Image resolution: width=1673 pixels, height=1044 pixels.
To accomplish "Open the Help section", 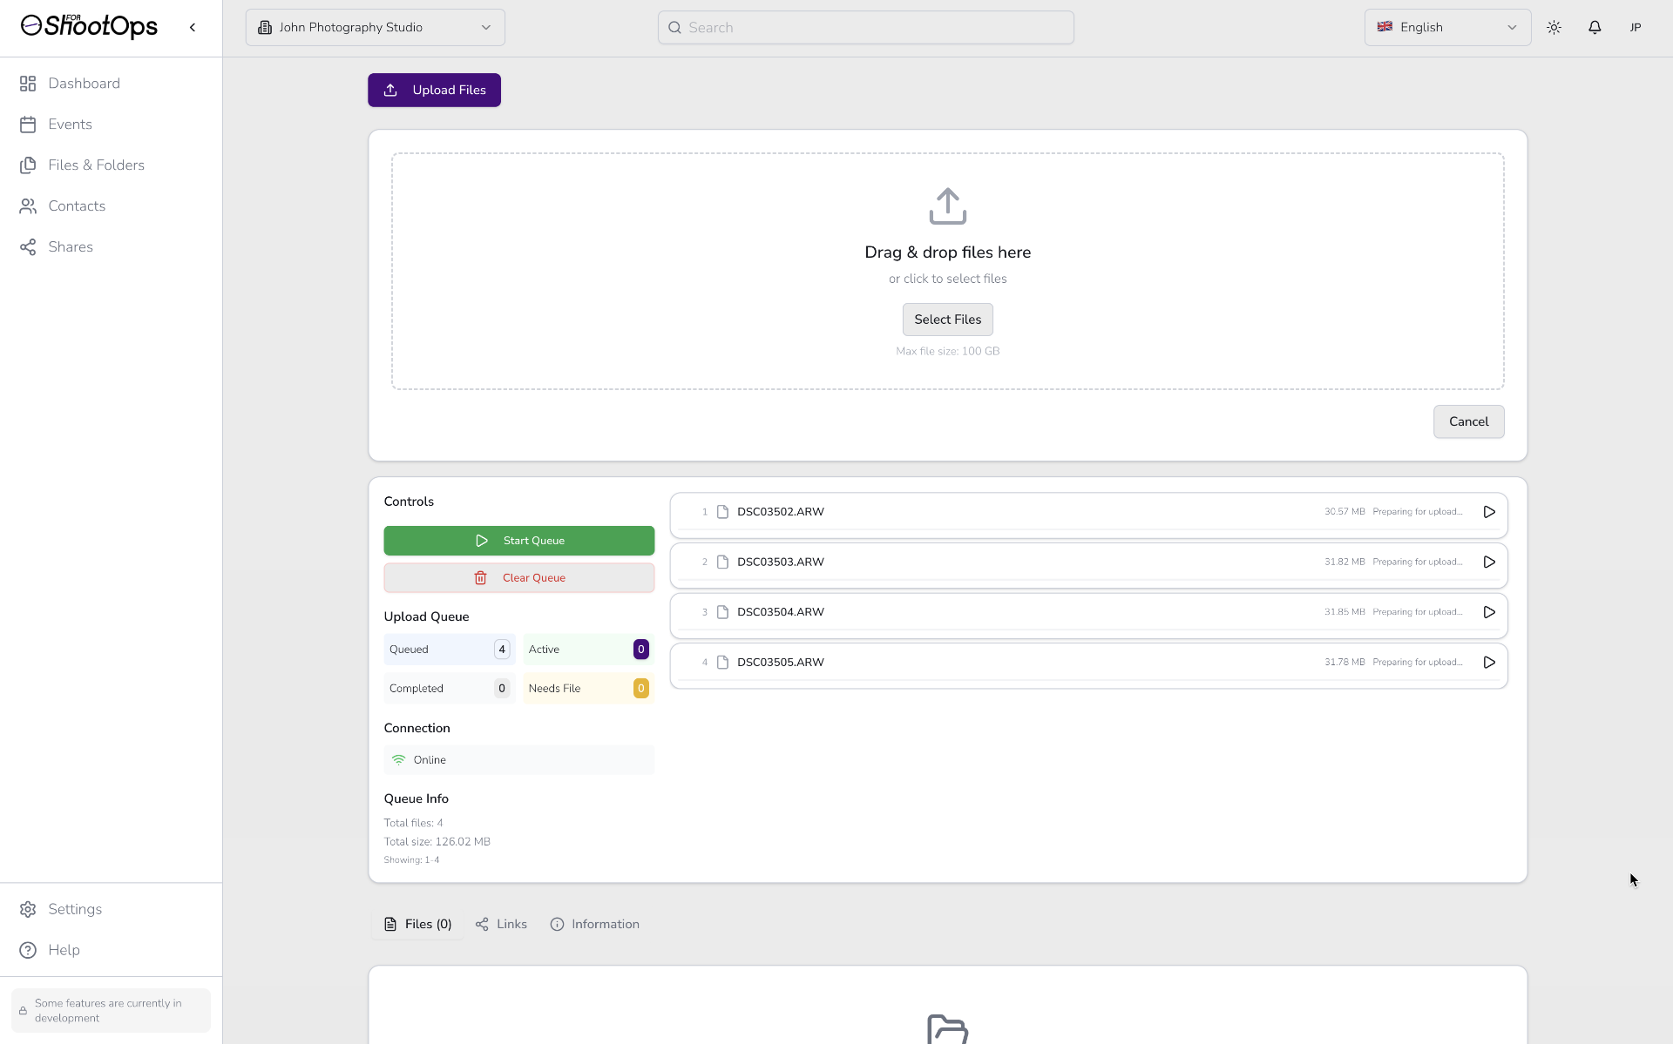I will [64, 950].
